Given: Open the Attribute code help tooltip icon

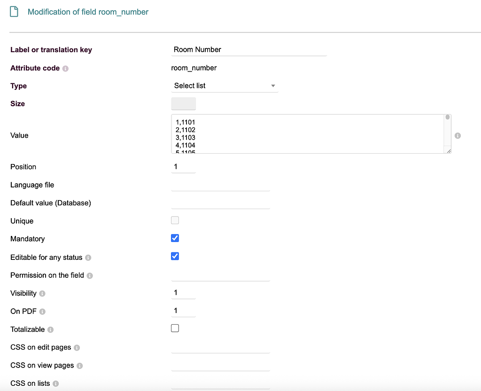Looking at the screenshot, I should (65, 68).
